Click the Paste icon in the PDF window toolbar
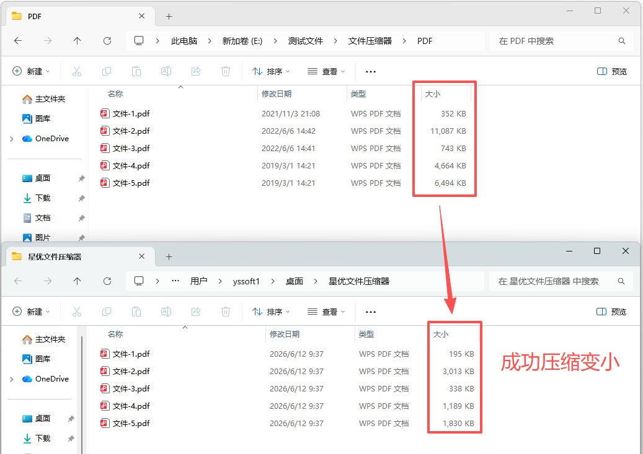Image resolution: width=643 pixels, height=454 pixels. (136, 71)
